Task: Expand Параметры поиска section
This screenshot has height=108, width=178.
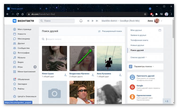Action: 144,66
